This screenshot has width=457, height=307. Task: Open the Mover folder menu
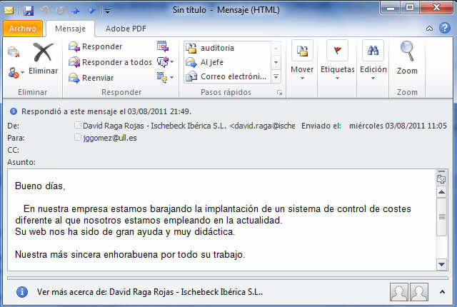point(302,60)
